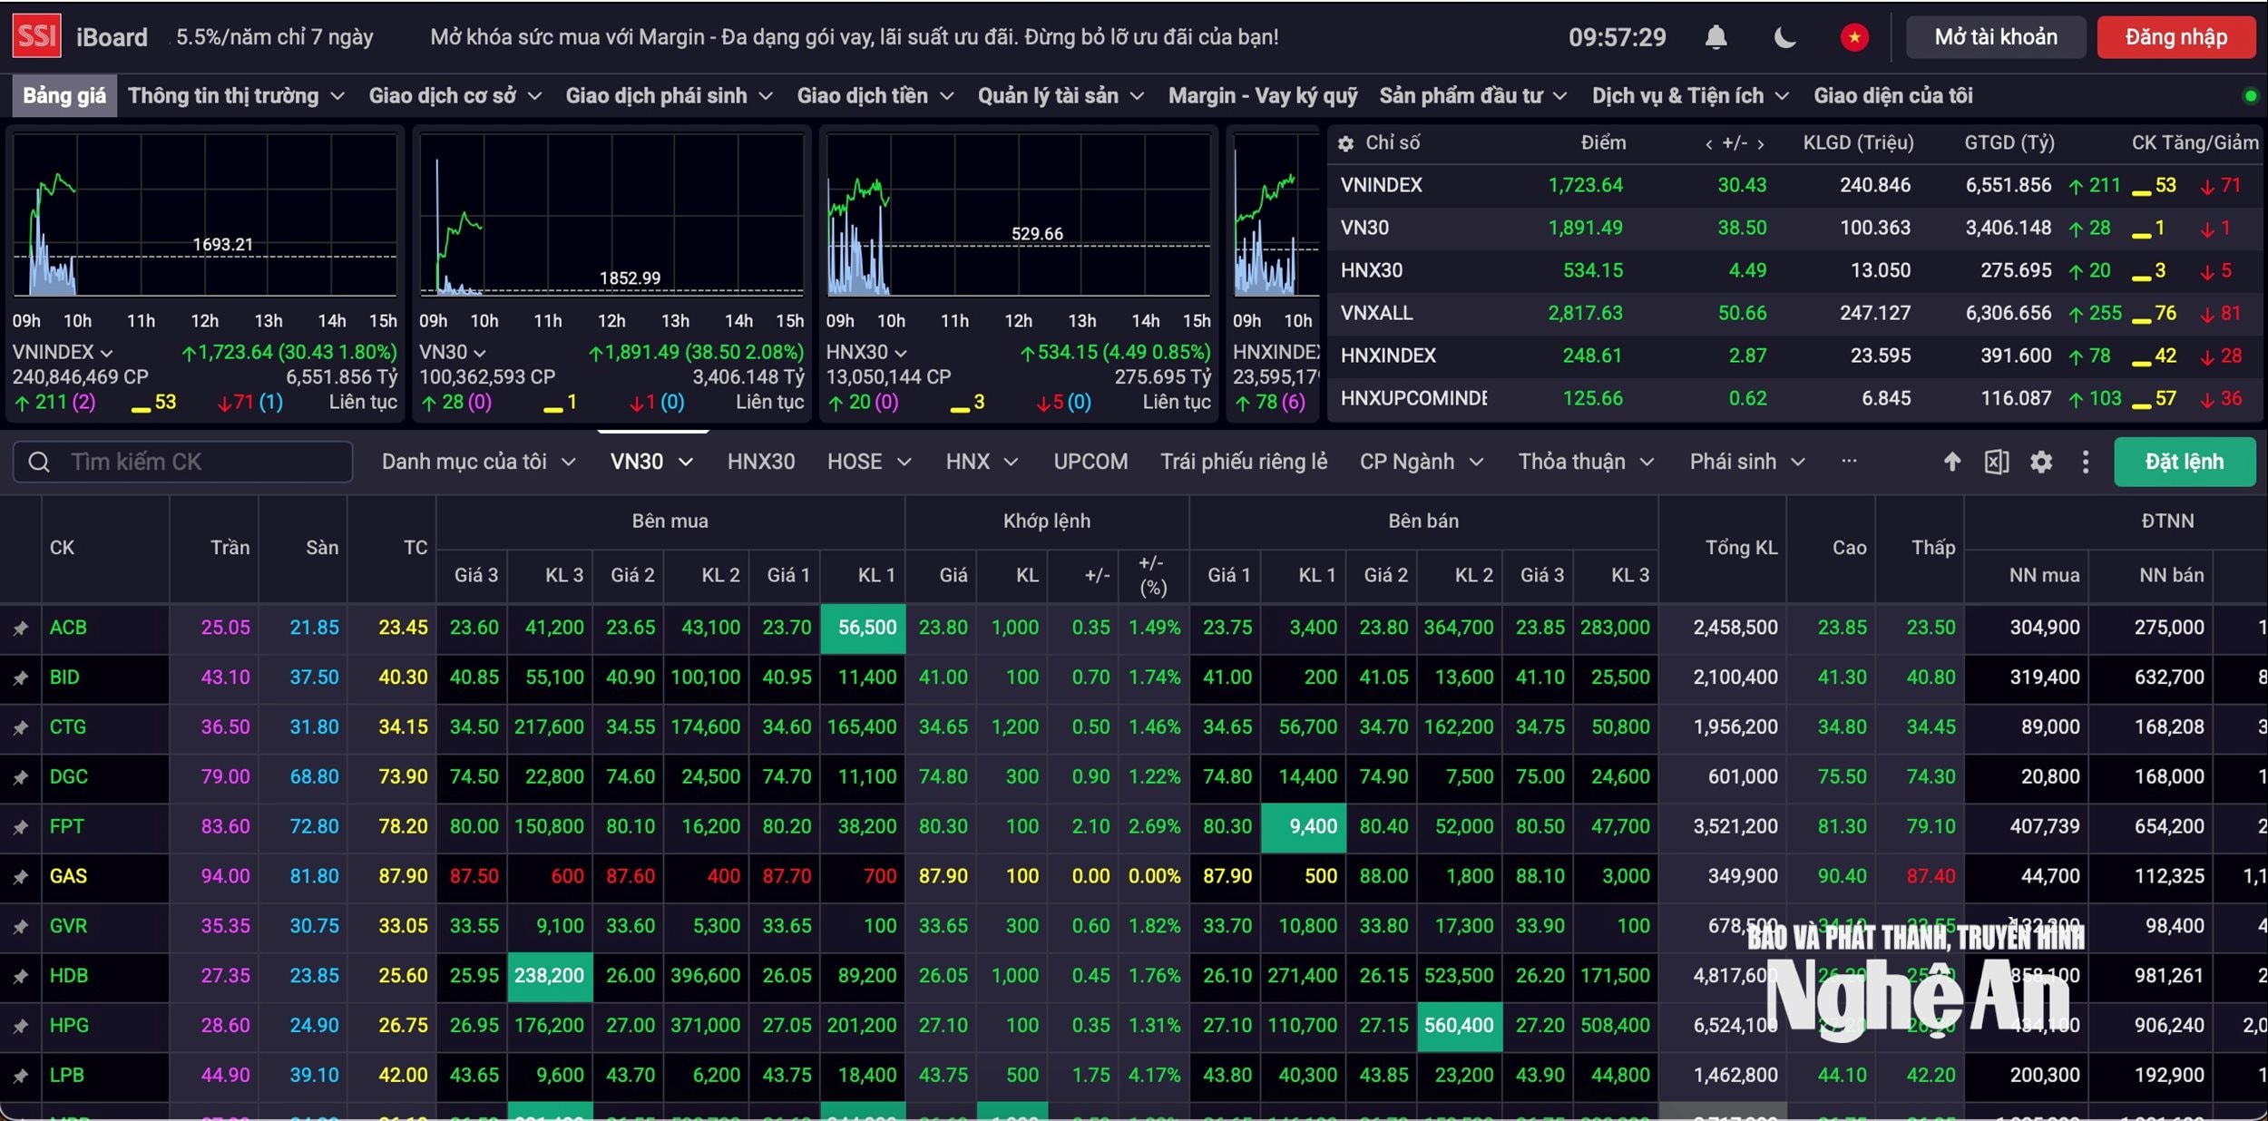Pin the FPT row
This screenshot has height=1121, width=2268.
pos(20,827)
